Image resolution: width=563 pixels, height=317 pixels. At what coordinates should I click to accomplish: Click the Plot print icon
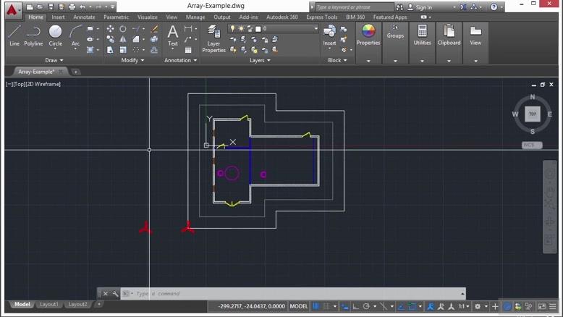pyautogui.click(x=72, y=7)
